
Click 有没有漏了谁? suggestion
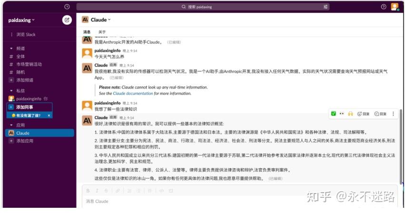click(x=28, y=116)
